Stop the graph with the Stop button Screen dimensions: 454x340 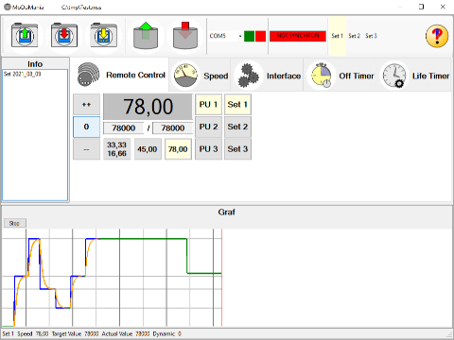14,223
